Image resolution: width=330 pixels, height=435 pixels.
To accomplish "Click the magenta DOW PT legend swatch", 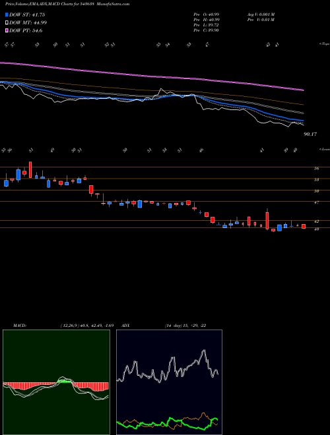I will click(x=7, y=31).
